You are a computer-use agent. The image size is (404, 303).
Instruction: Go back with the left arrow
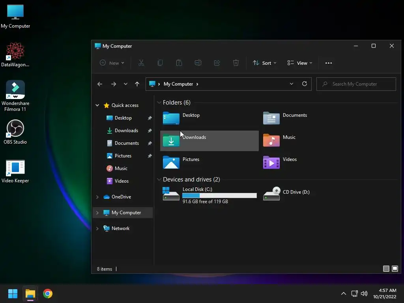100,84
